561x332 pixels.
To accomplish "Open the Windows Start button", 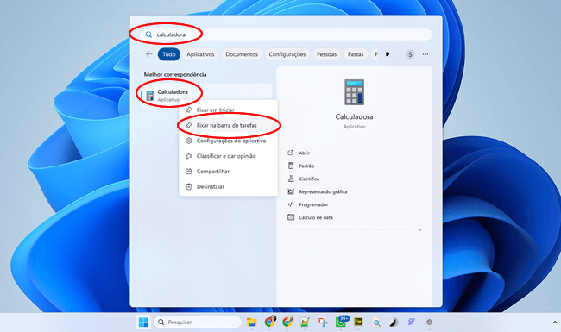I will pos(143,322).
